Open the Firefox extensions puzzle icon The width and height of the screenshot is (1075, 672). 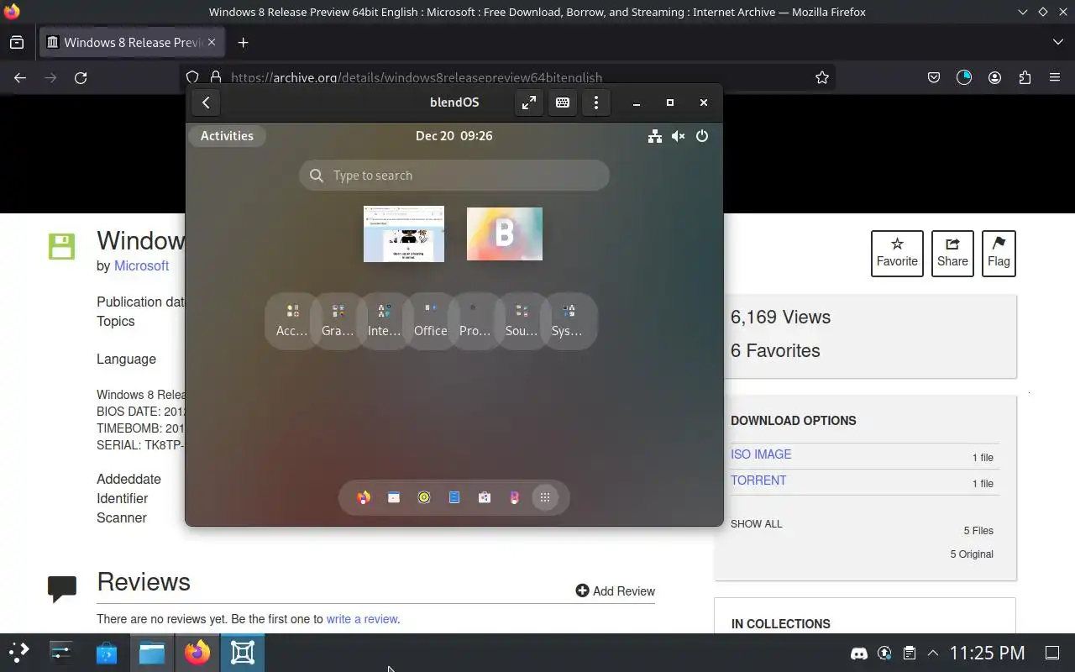(1025, 77)
